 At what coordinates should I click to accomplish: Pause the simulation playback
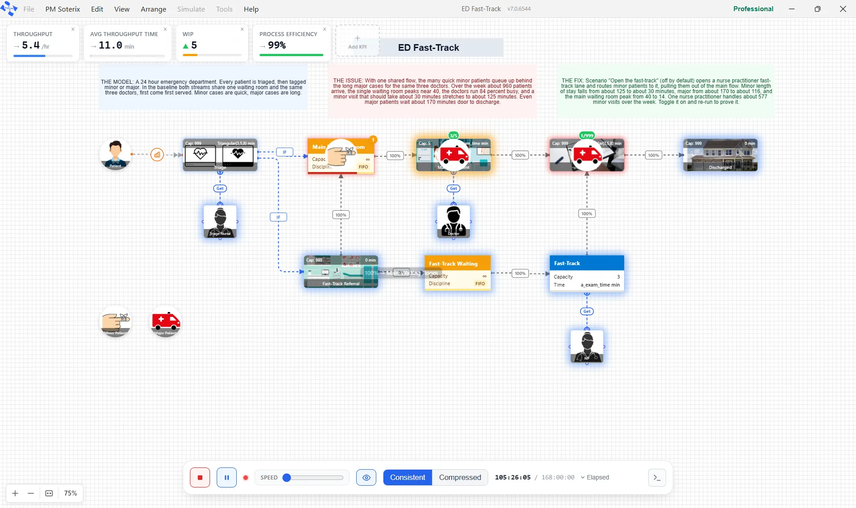tap(226, 477)
